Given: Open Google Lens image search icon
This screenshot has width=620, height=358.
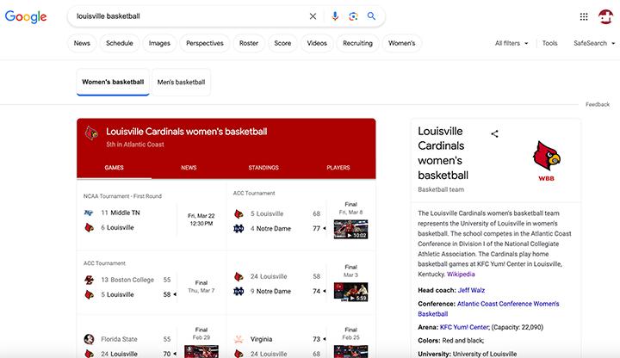Looking at the screenshot, I should [353, 16].
